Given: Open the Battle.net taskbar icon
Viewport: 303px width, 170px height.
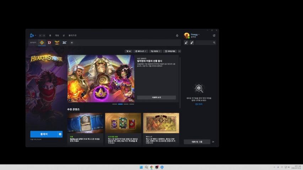Looking at the screenshot, I should [x=162, y=167].
